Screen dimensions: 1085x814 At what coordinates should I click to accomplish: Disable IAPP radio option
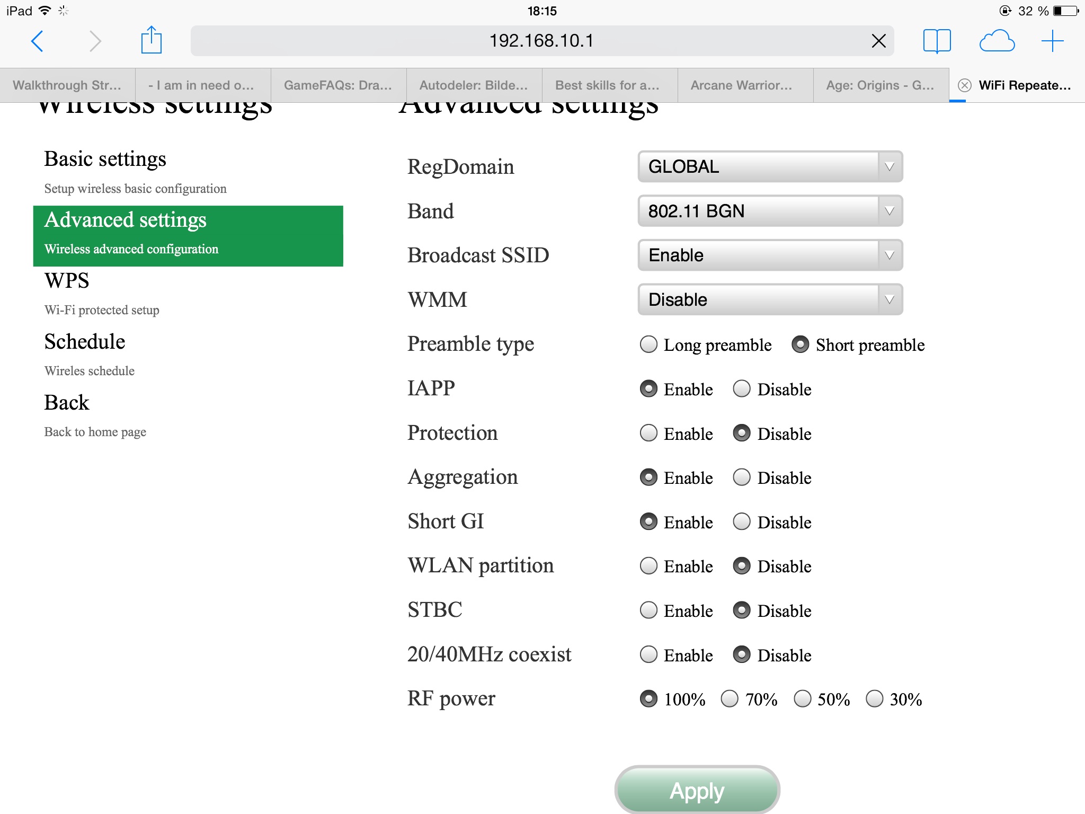[742, 389]
